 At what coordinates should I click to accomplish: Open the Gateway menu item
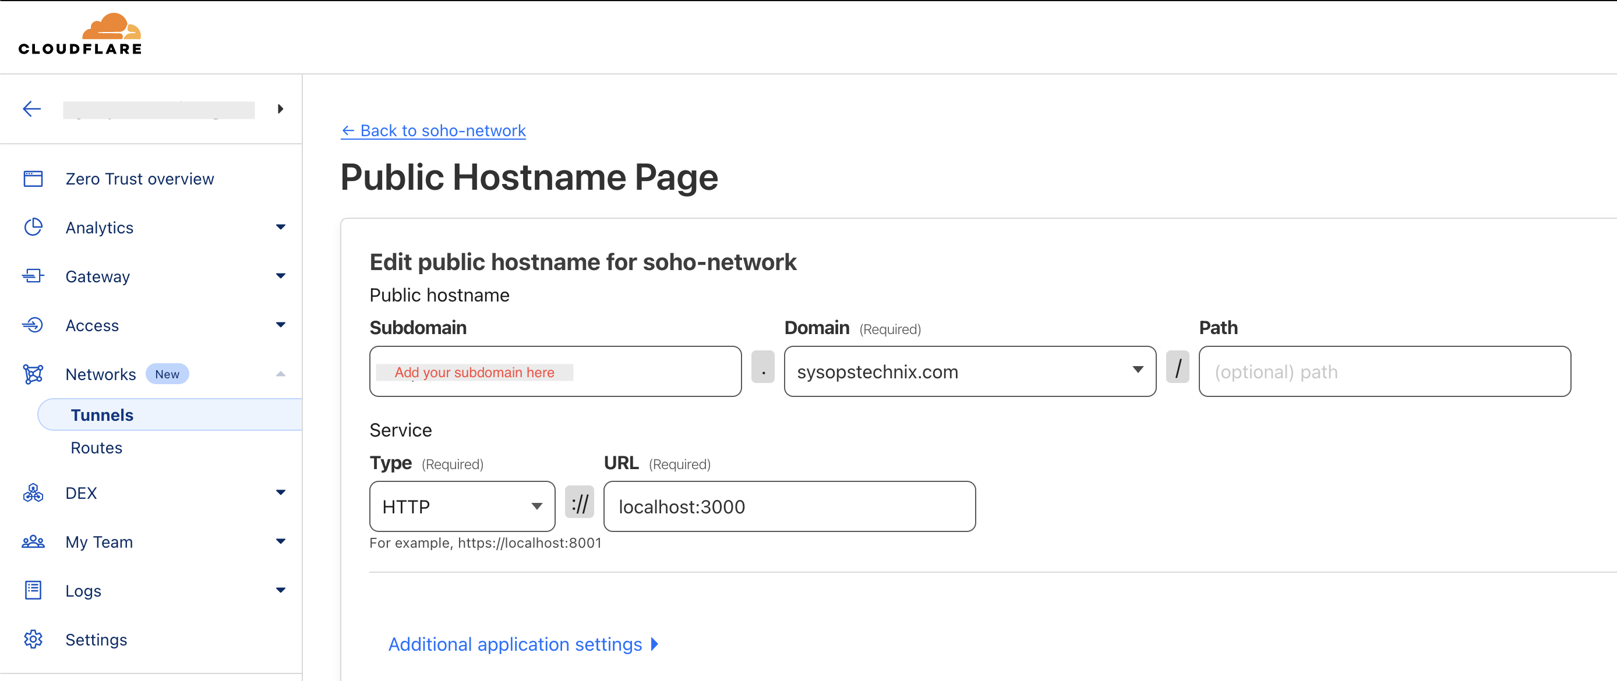click(97, 276)
